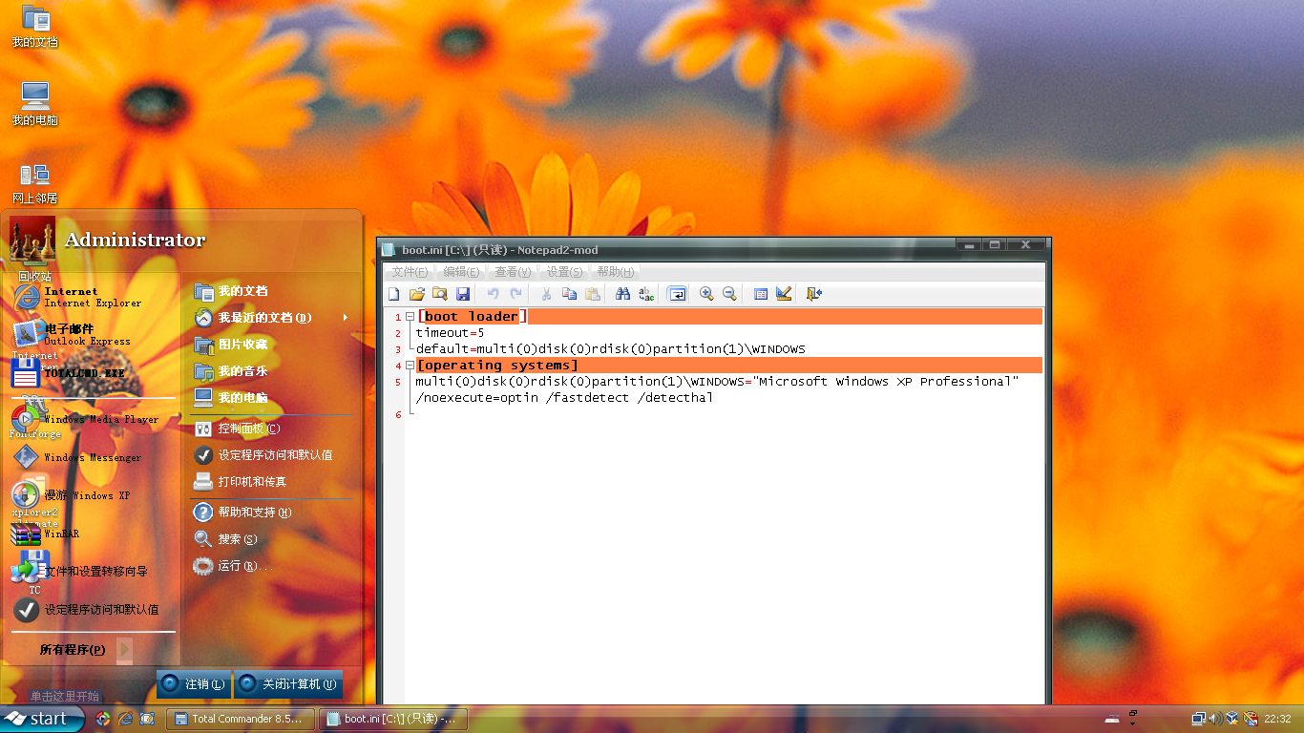The height and width of the screenshot is (733, 1304).
Task: Open 运行(R)... from the Start menu
Action: [x=271, y=566]
